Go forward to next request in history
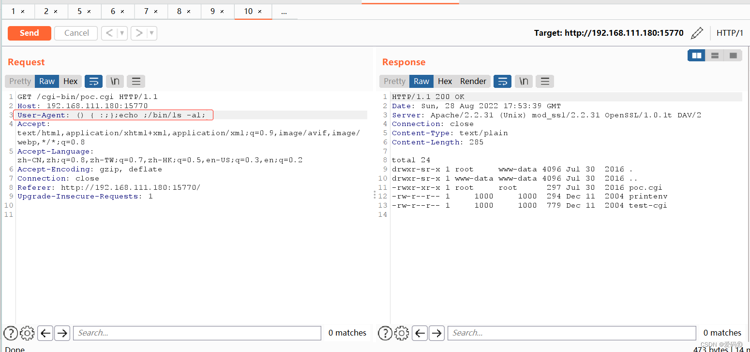The image size is (750, 352). point(139,33)
